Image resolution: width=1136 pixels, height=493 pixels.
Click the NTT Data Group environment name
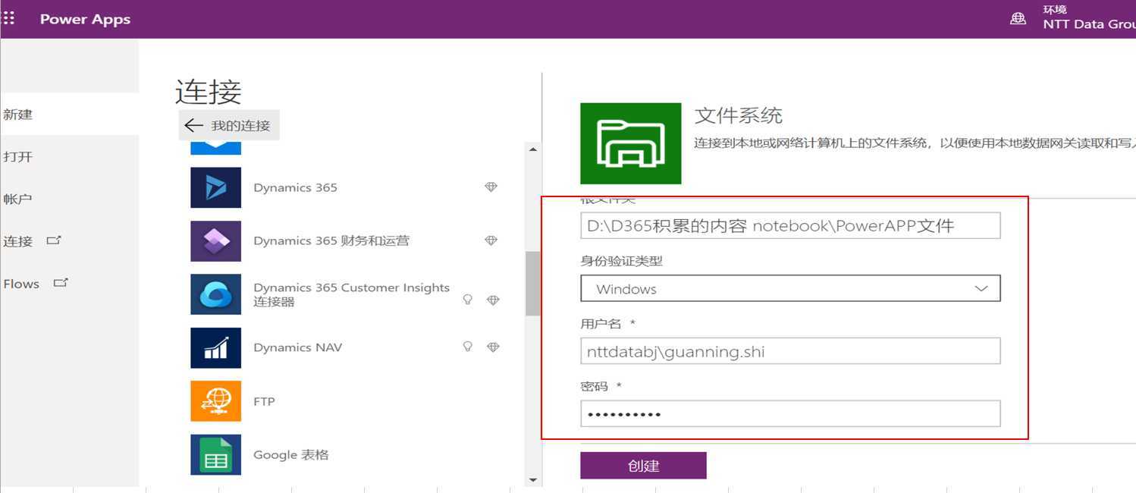point(1089,24)
